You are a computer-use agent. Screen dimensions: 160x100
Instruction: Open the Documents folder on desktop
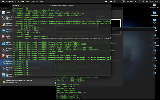click(x=154, y=13)
